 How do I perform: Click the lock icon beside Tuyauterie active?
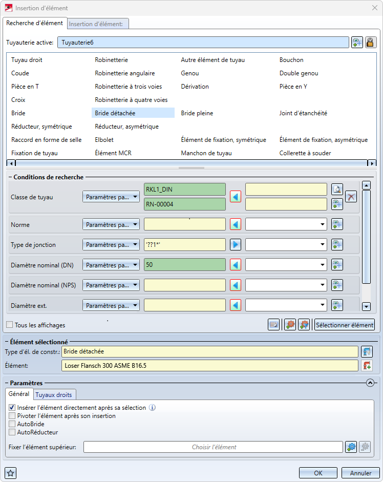coord(370,43)
